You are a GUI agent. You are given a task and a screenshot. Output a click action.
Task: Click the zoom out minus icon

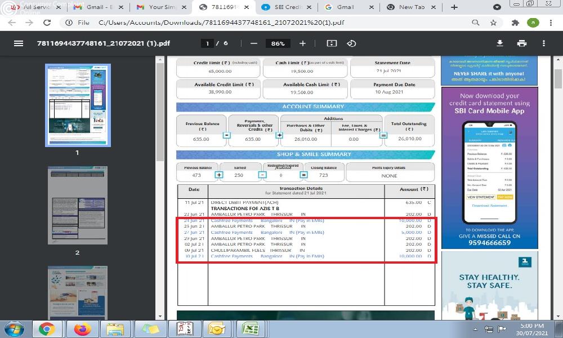pos(254,43)
